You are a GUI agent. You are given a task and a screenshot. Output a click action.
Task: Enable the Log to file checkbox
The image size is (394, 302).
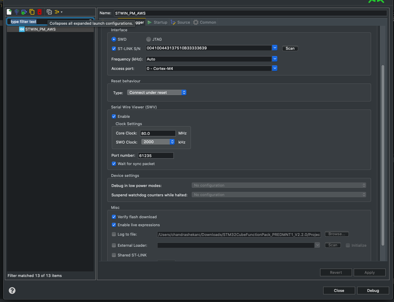114,234
